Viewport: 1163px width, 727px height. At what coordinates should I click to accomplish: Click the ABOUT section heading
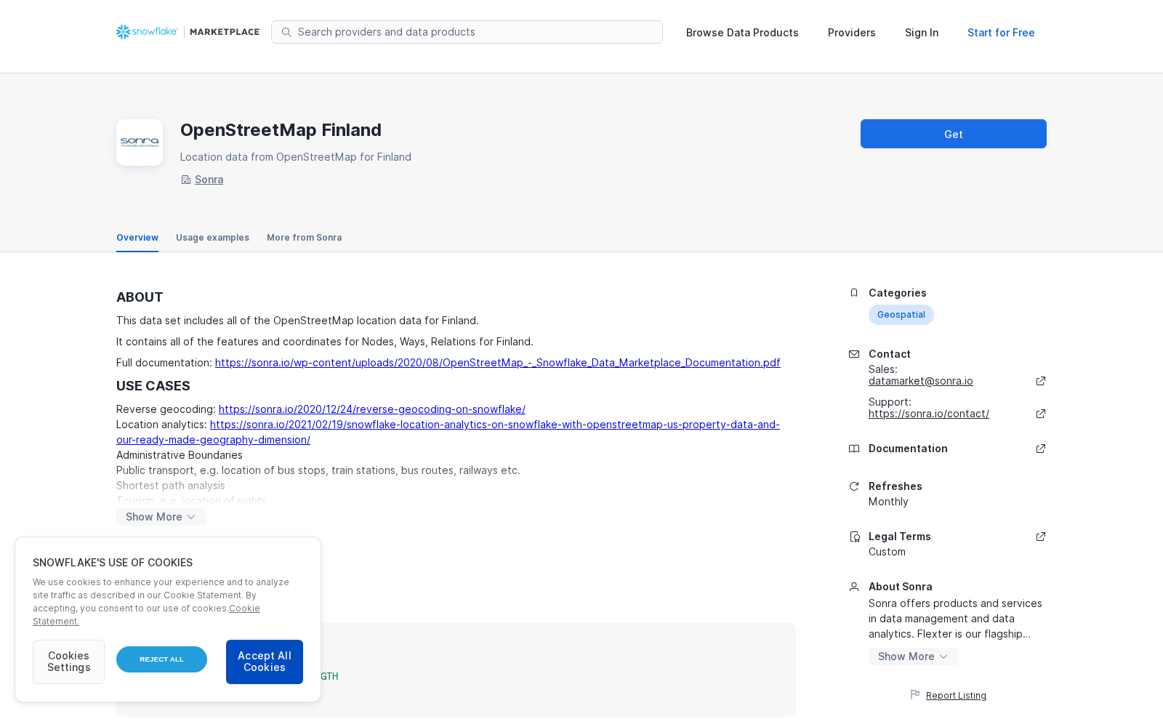(140, 297)
